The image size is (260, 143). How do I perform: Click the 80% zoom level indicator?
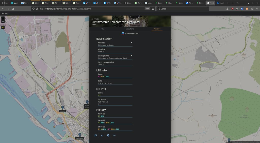click(147, 9)
